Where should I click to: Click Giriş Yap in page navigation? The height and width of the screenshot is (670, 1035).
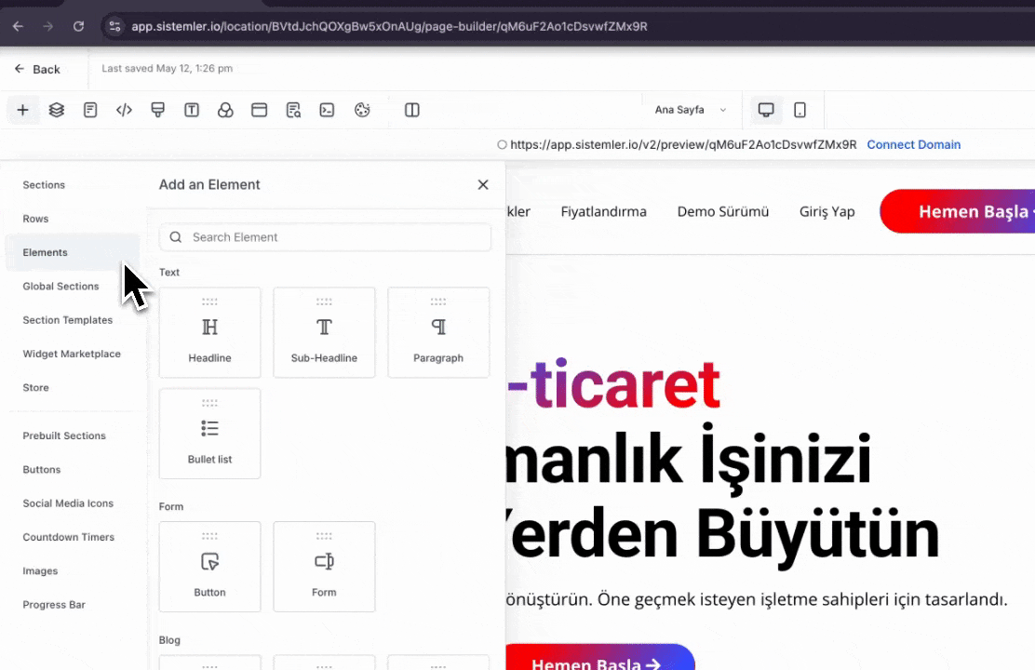point(827,212)
